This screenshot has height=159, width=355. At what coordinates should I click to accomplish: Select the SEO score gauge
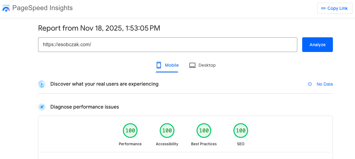(x=241, y=130)
